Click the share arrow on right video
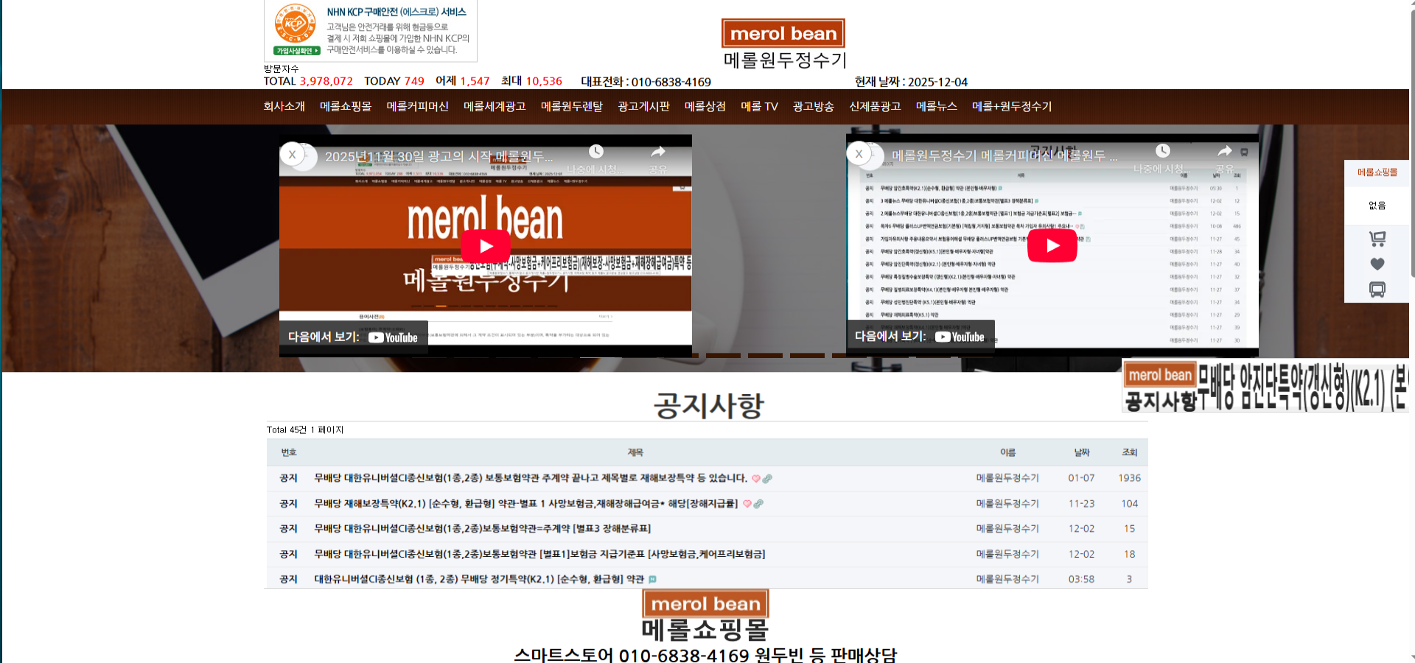This screenshot has height=663, width=1415. (1224, 151)
